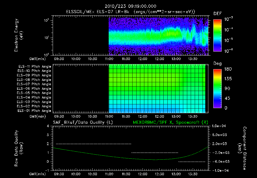Viewport: 257px width, 178px height.
Task: Click the dashed data quality line at level 0
Action: 192,162
